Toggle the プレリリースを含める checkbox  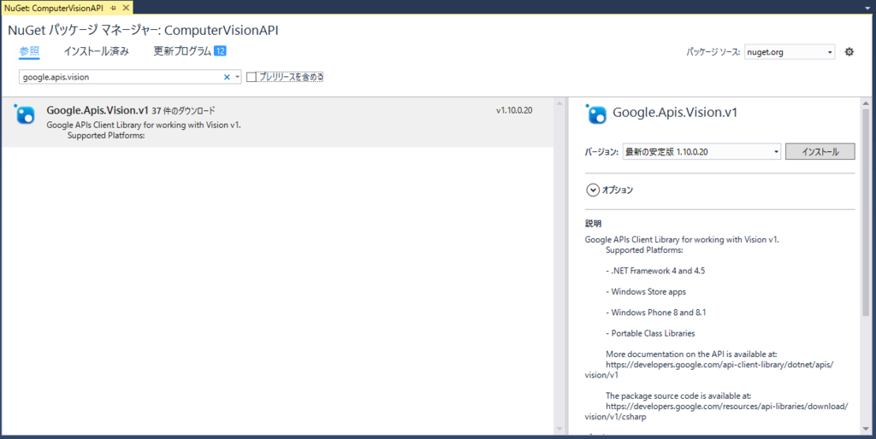pos(252,77)
